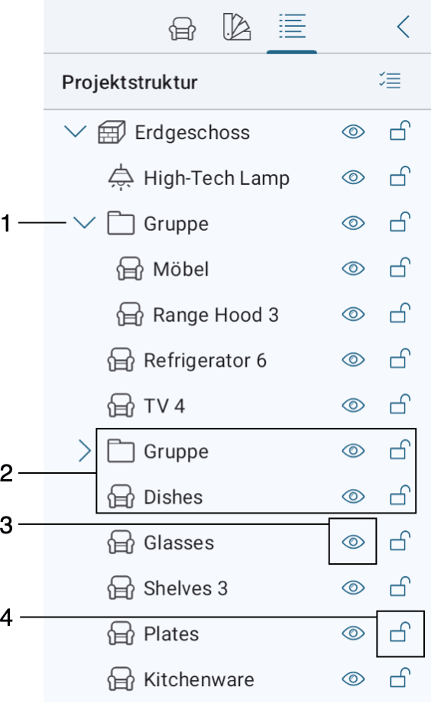Viewport: 431px width, 703px height.
Task: Select the Kitchenware object
Action: (199, 679)
